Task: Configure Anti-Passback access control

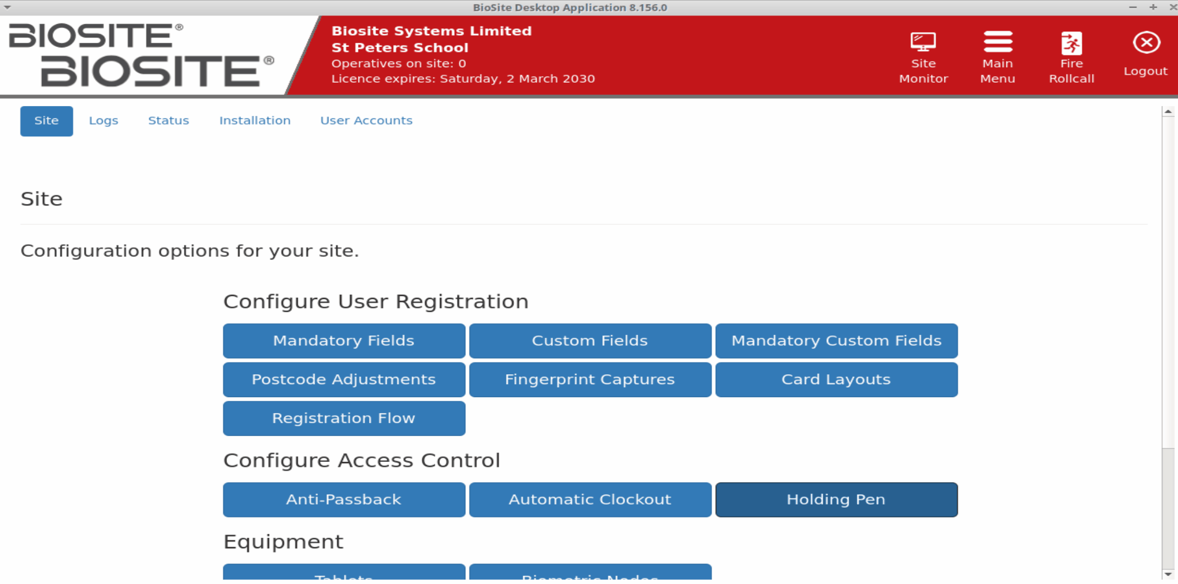Action: point(344,500)
